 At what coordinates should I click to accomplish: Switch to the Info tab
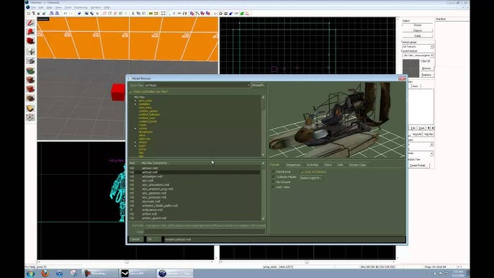340,165
